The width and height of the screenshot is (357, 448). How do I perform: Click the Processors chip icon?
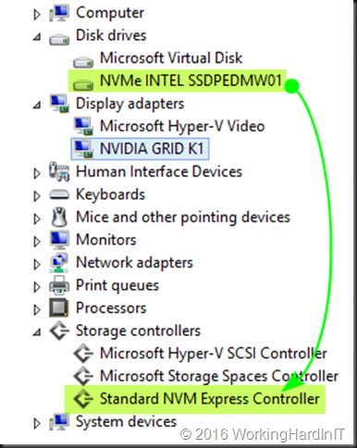tap(58, 308)
